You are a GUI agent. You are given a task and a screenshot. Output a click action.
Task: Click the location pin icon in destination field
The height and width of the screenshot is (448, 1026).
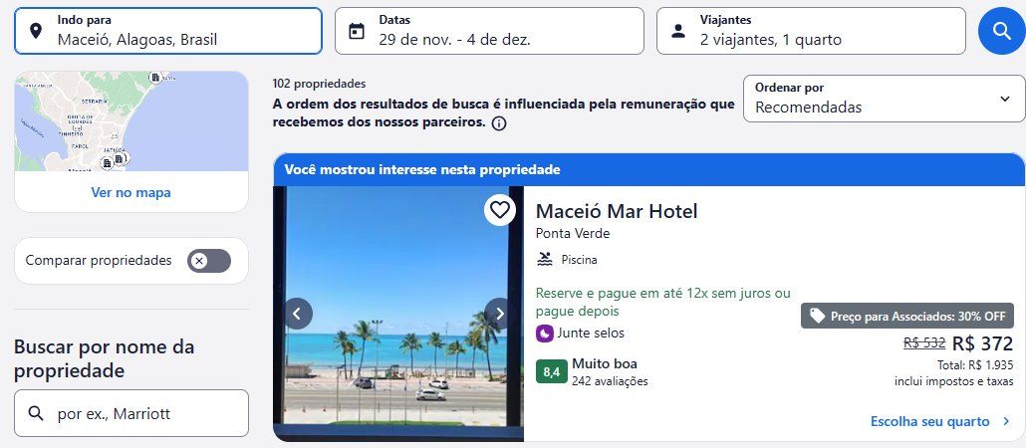click(36, 31)
